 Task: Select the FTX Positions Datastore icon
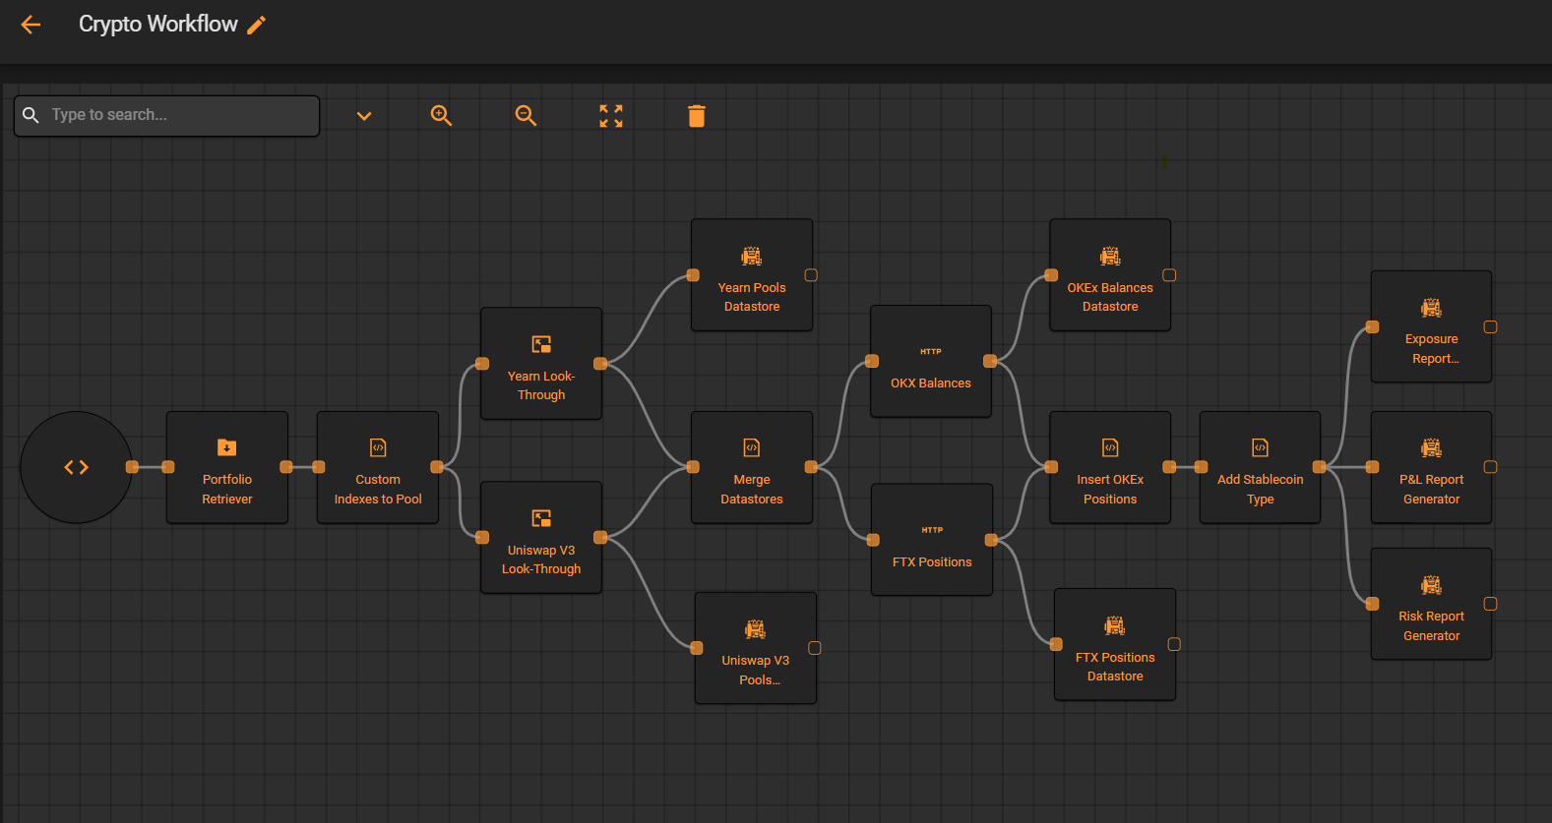[x=1115, y=625]
